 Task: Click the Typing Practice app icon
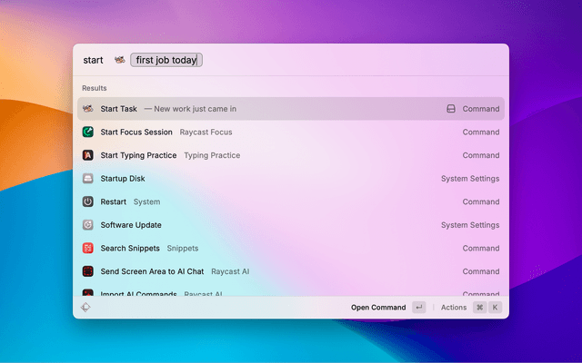[x=88, y=155]
